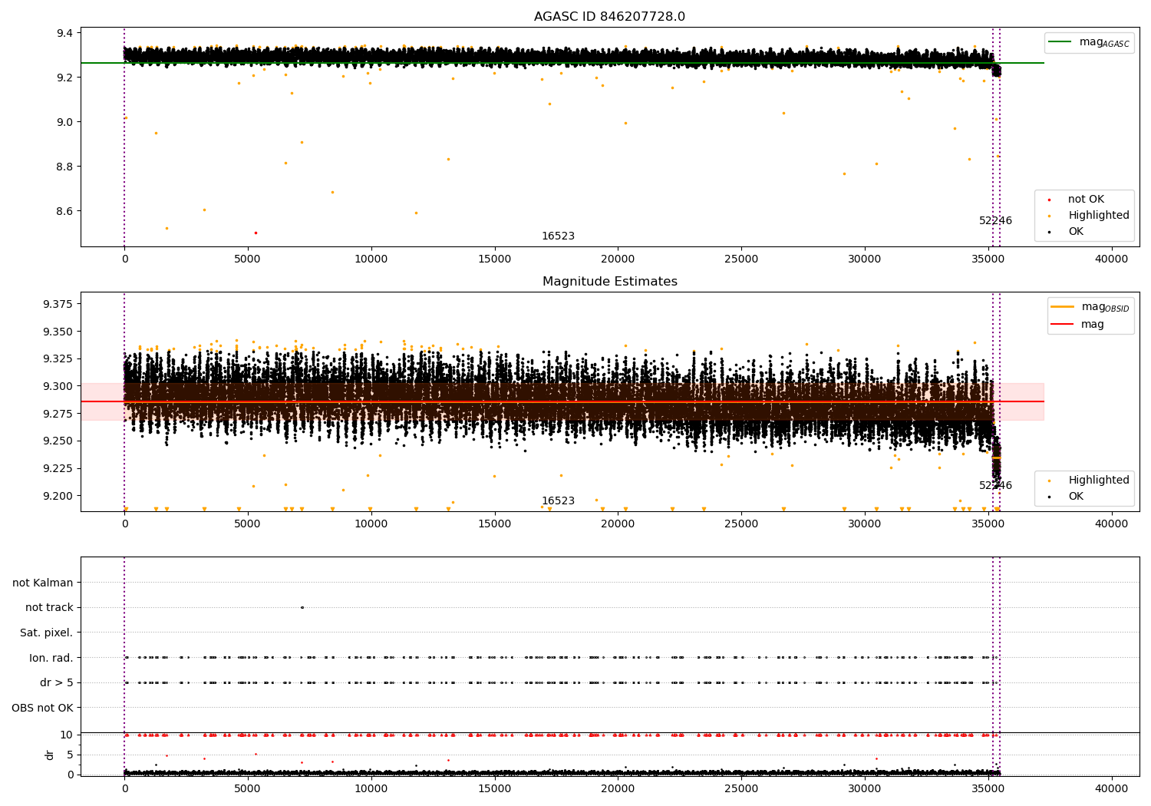Viewport: 1151px width, 806px height.
Task: Click the OK legend marker in Magnitude Estimates plot
Action: coord(1049,497)
